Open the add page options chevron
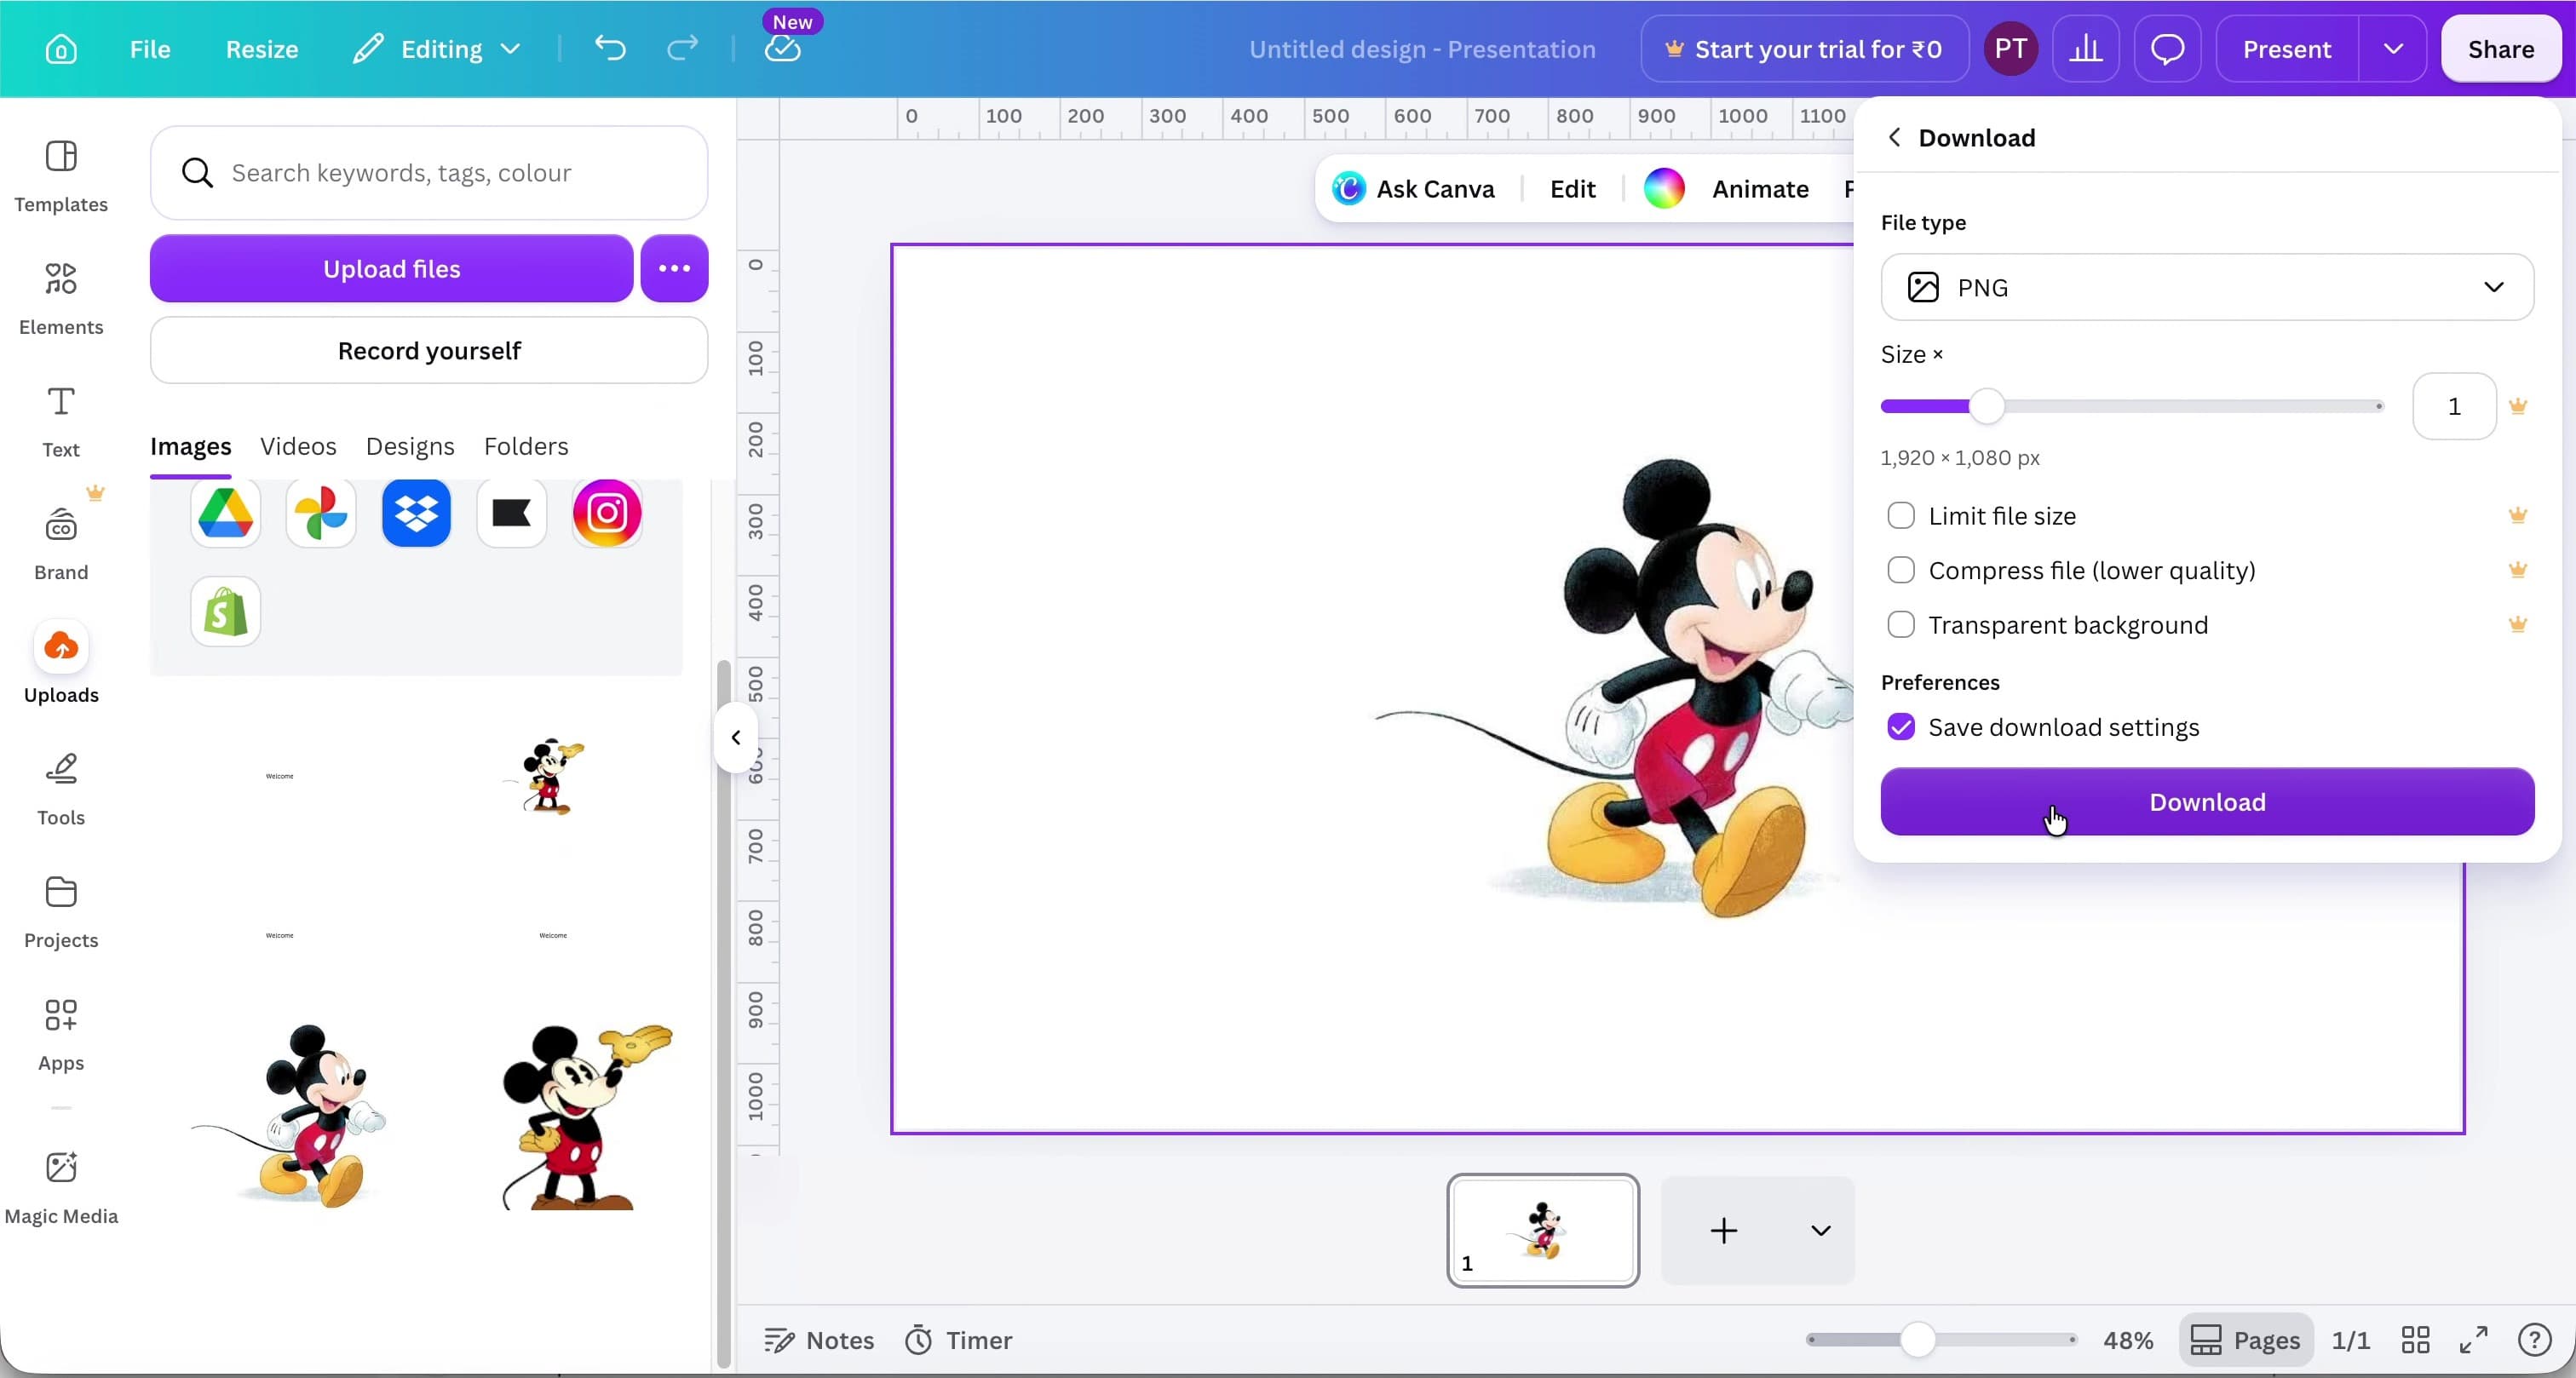 point(1820,1230)
